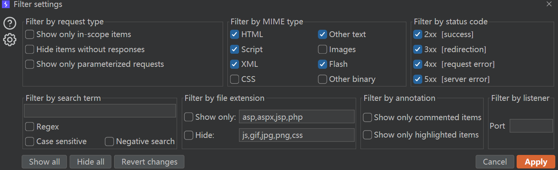Viewport: 558px width, 170px height.
Task: Disable the Flash MIME type
Action: [322, 64]
